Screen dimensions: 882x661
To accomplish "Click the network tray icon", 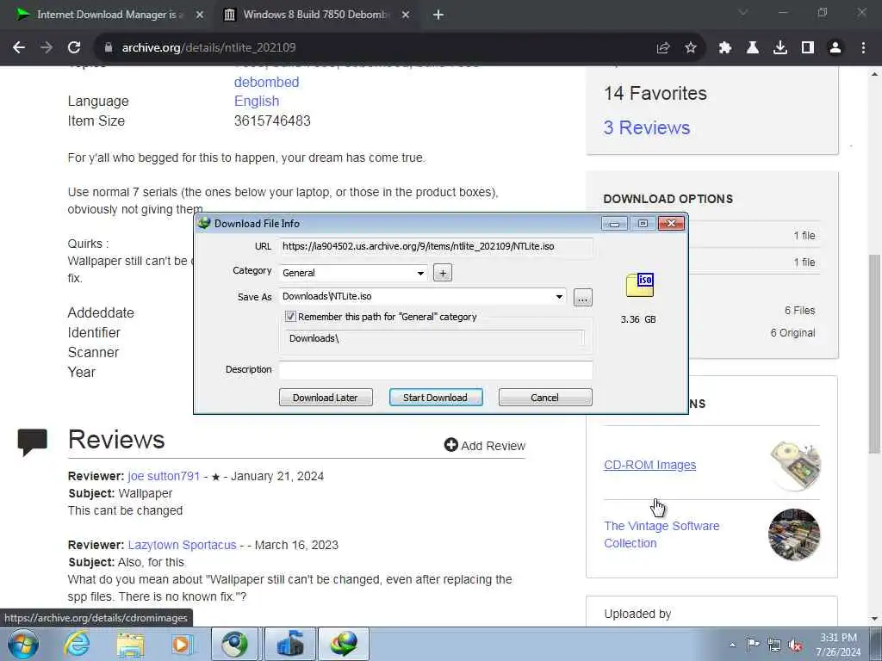I will tap(774, 645).
